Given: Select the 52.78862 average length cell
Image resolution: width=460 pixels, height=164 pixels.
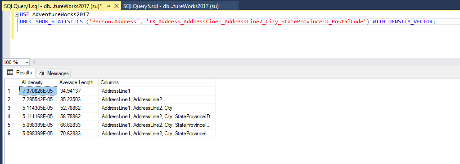Looking at the screenshot, I should [x=77, y=108].
